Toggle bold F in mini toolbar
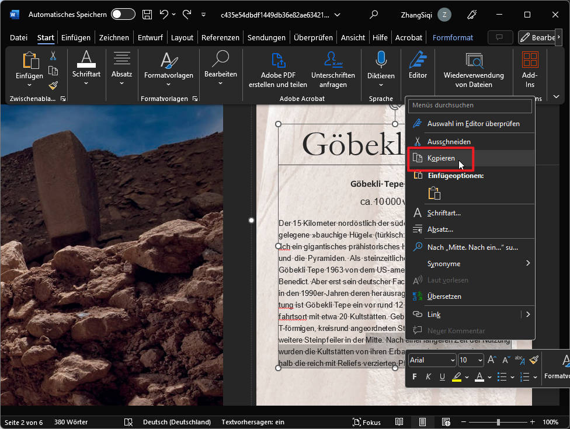 415,376
